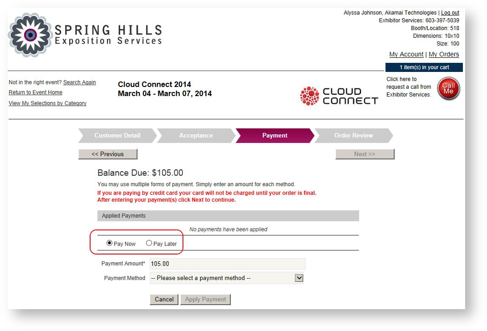Select the Pay Now option
Viewport: 487px width, 331px height.
(109, 243)
